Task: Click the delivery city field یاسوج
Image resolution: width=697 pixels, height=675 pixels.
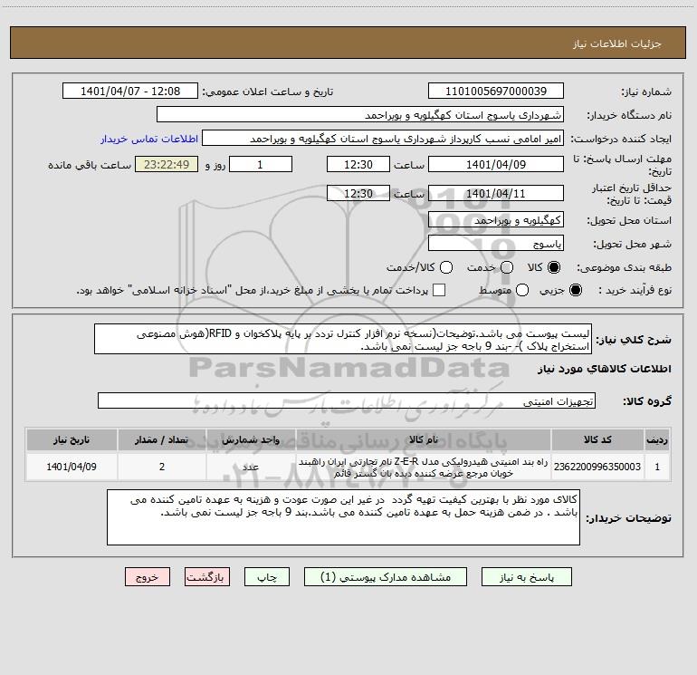Action: (496, 244)
